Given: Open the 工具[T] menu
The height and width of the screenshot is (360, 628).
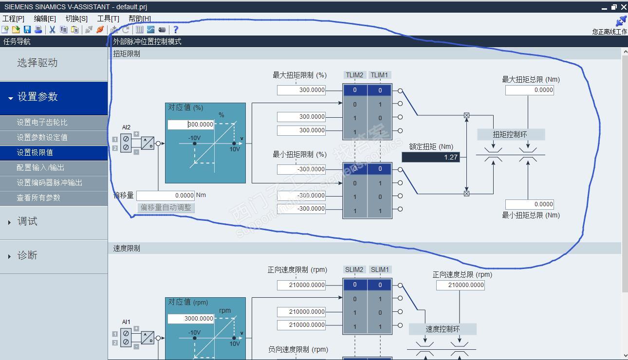Looking at the screenshot, I should click(108, 18).
